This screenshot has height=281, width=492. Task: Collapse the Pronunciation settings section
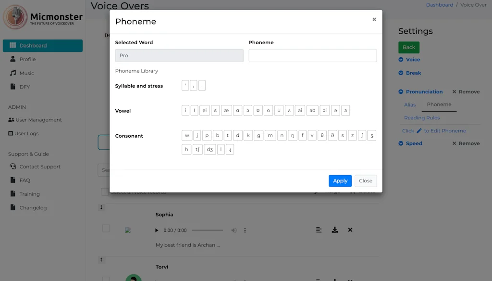point(401,92)
